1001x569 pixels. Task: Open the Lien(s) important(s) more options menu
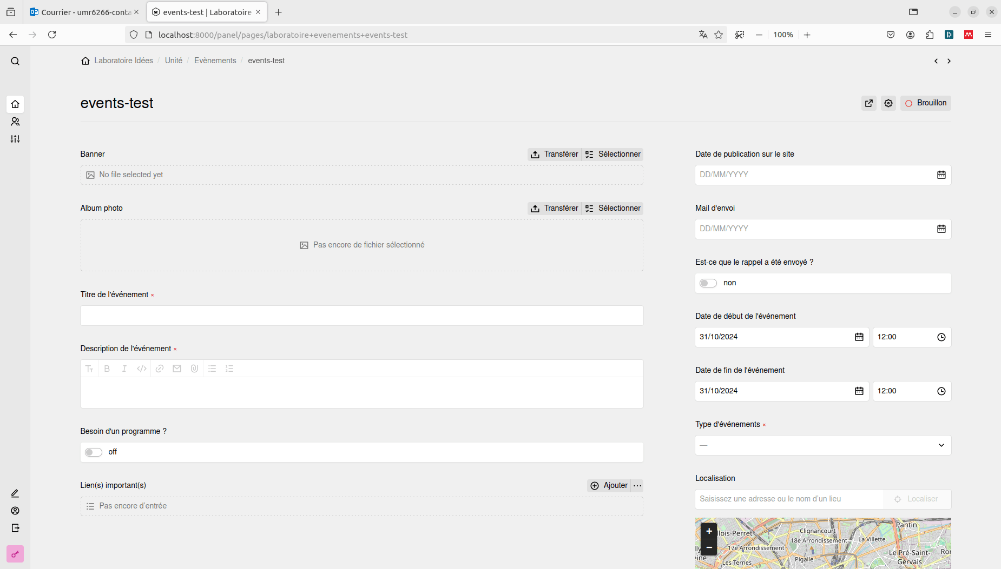pos(637,486)
